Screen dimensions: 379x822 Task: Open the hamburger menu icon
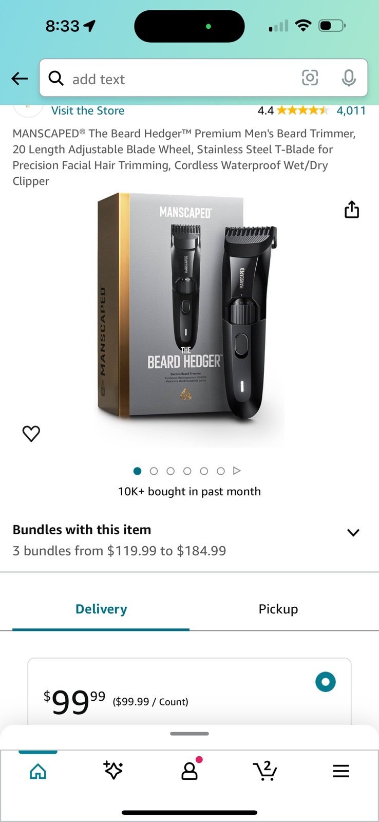tap(341, 771)
